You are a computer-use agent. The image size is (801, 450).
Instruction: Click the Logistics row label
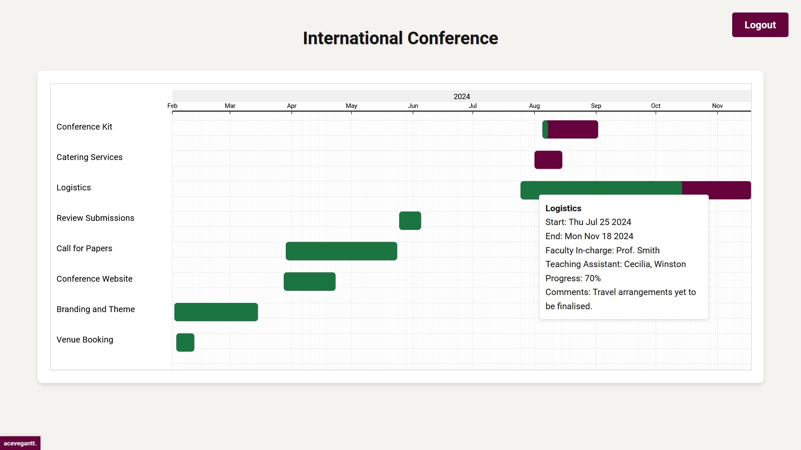[73, 188]
